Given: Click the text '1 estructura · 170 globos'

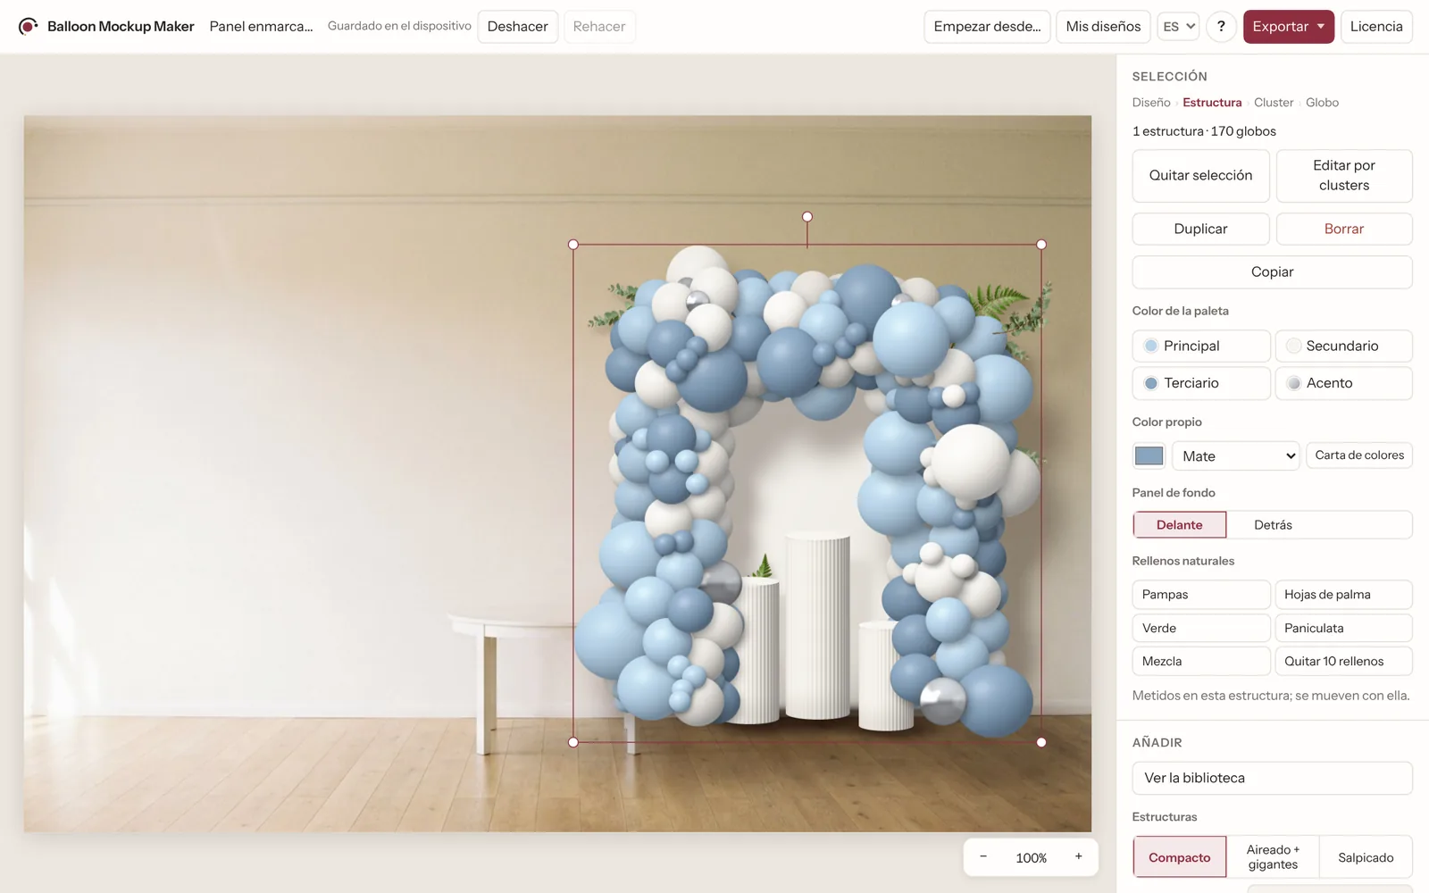Looking at the screenshot, I should point(1204,131).
